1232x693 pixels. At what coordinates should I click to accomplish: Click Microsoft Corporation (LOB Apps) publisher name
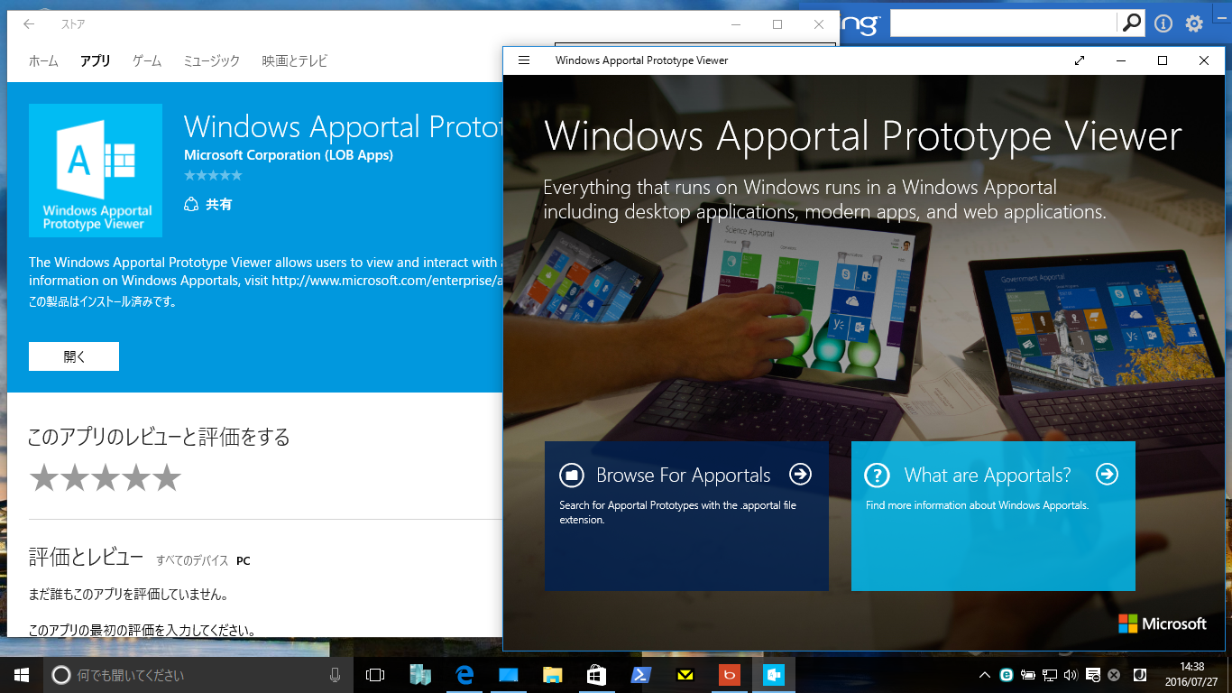tap(289, 155)
